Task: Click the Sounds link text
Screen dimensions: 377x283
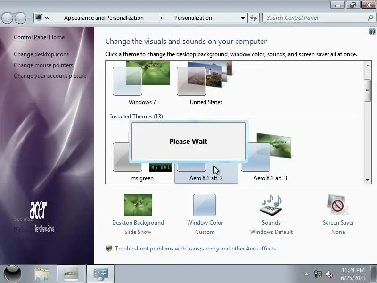Action: [x=271, y=223]
